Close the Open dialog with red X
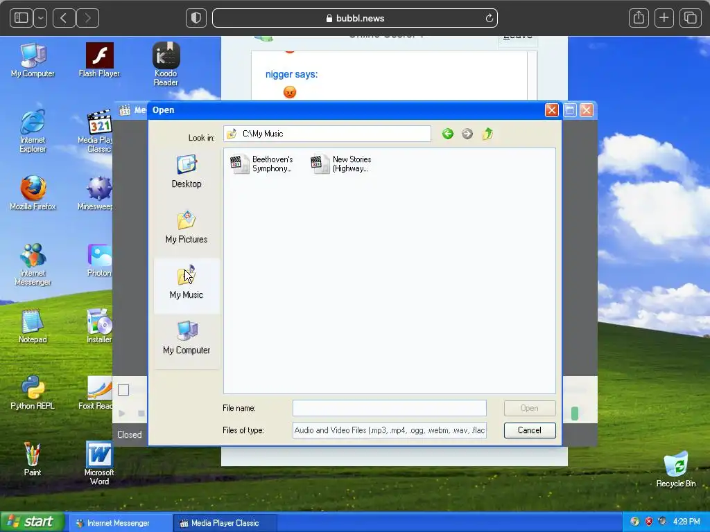This screenshot has height=532, width=710. [551, 110]
